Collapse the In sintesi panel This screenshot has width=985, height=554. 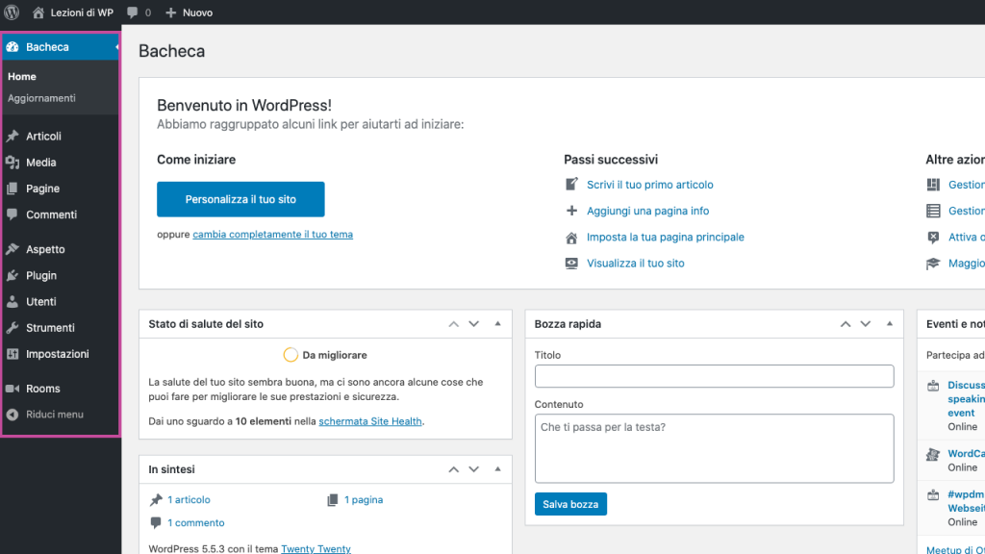pos(497,468)
